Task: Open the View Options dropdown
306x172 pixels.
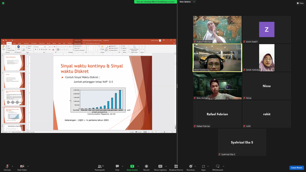Action: click(187, 2)
